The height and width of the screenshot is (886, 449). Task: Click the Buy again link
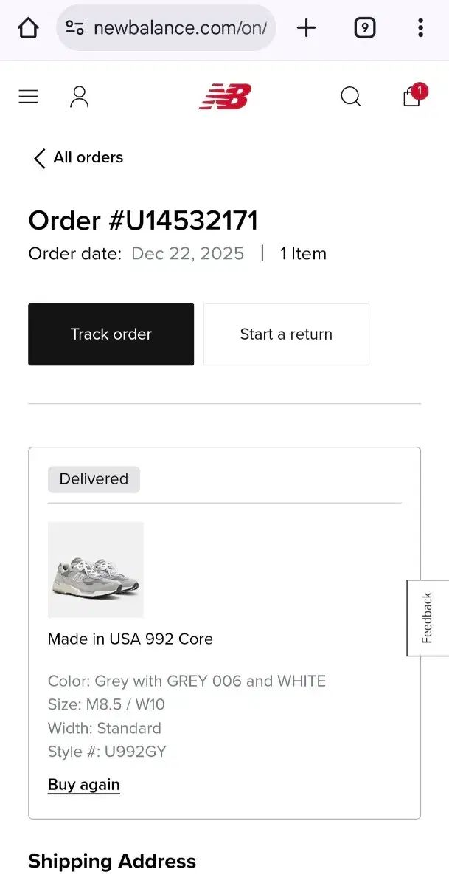coord(83,785)
